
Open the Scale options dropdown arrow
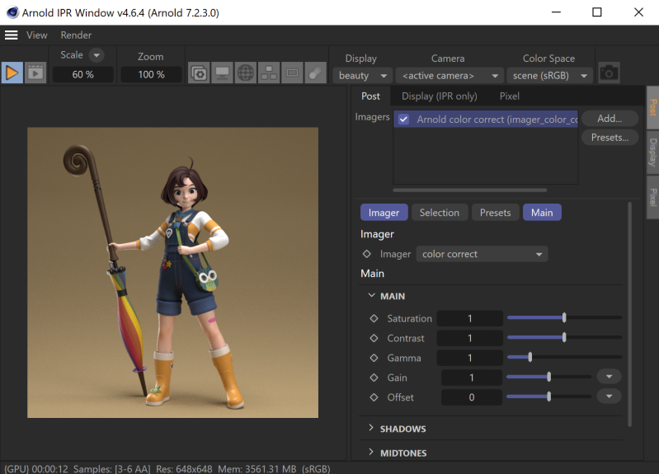click(96, 55)
